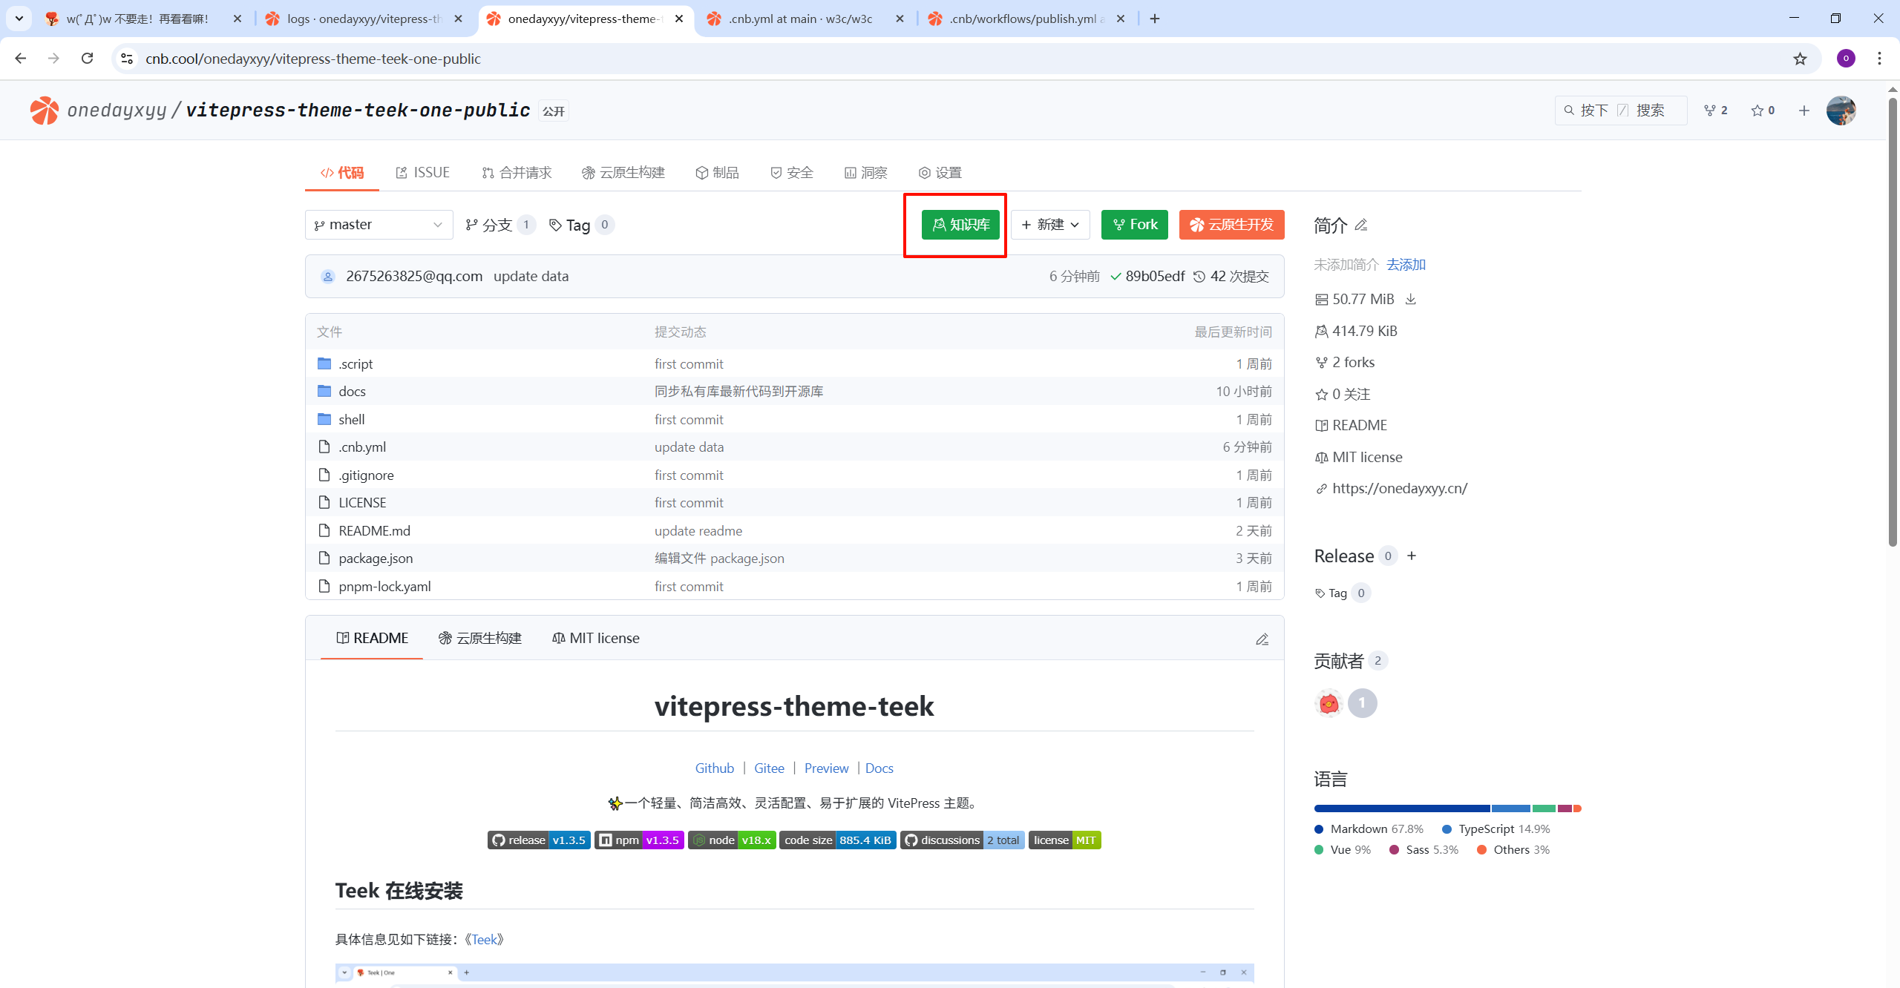Click the search box 按下 / 搜索
Image resolution: width=1900 pixels, height=988 pixels.
point(1621,111)
